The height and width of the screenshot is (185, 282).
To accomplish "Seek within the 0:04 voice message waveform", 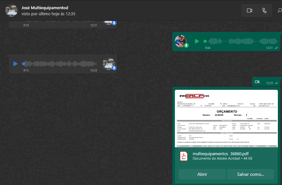I will pos(242,41).
